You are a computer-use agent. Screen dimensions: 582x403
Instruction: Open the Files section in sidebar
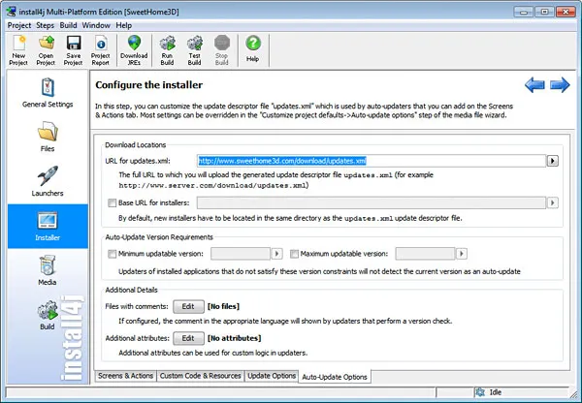click(48, 138)
